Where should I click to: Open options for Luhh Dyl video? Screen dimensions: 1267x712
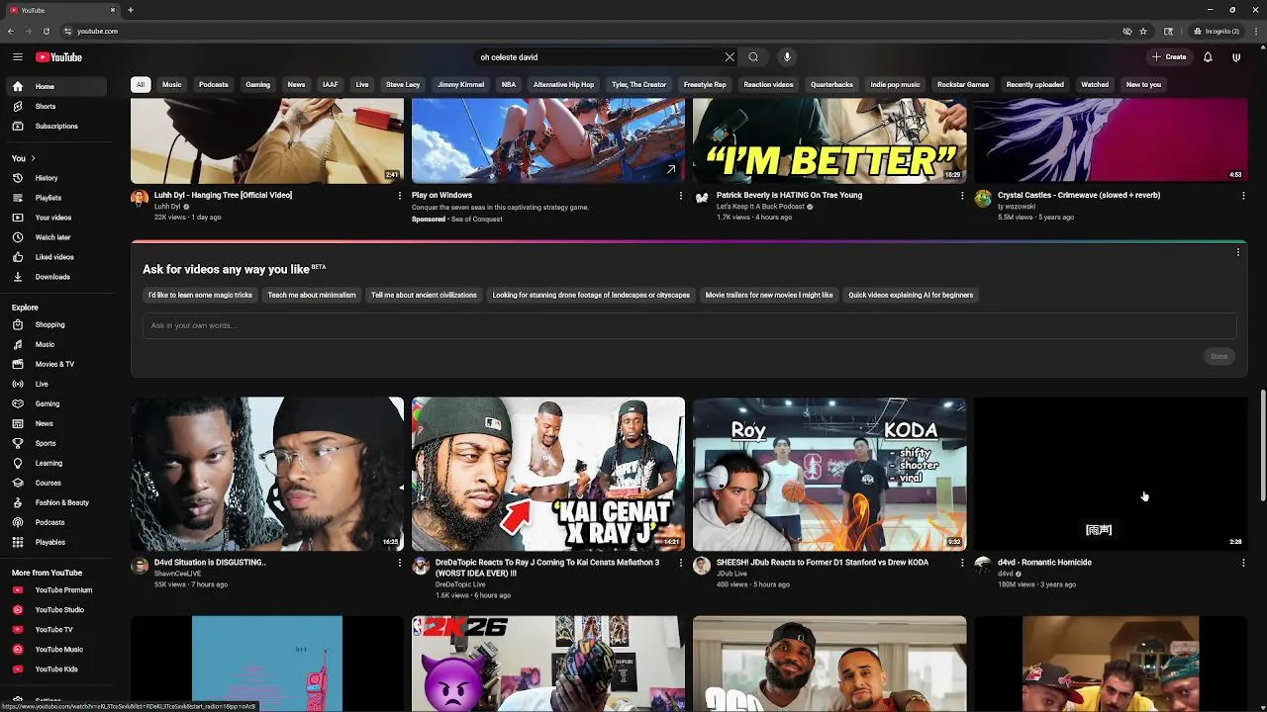tap(400, 196)
